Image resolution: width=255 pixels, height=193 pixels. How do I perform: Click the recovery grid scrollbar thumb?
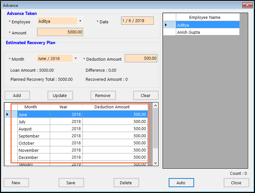(155, 128)
